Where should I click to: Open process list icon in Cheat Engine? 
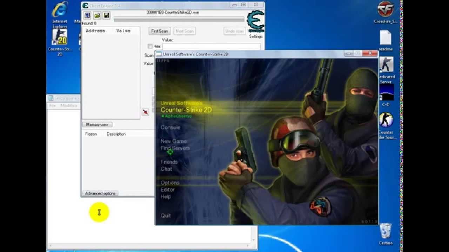click(x=87, y=15)
